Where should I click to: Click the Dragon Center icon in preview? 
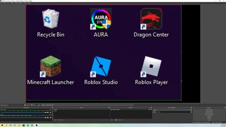(x=151, y=19)
